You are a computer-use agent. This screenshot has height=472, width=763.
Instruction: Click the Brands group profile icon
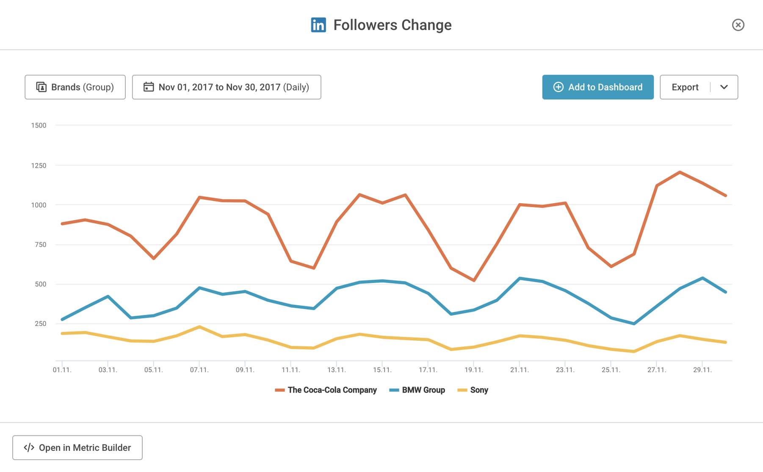[41, 87]
